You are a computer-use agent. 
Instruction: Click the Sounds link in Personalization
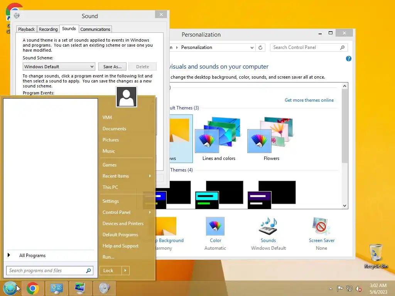(268, 240)
